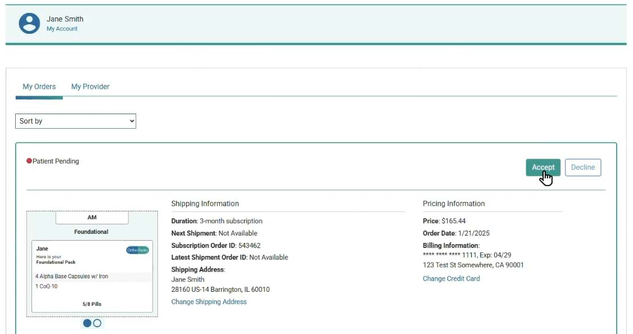The width and height of the screenshot is (633, 334).
Task: Open the Change Shipping Address link
Action: [209, 301]
